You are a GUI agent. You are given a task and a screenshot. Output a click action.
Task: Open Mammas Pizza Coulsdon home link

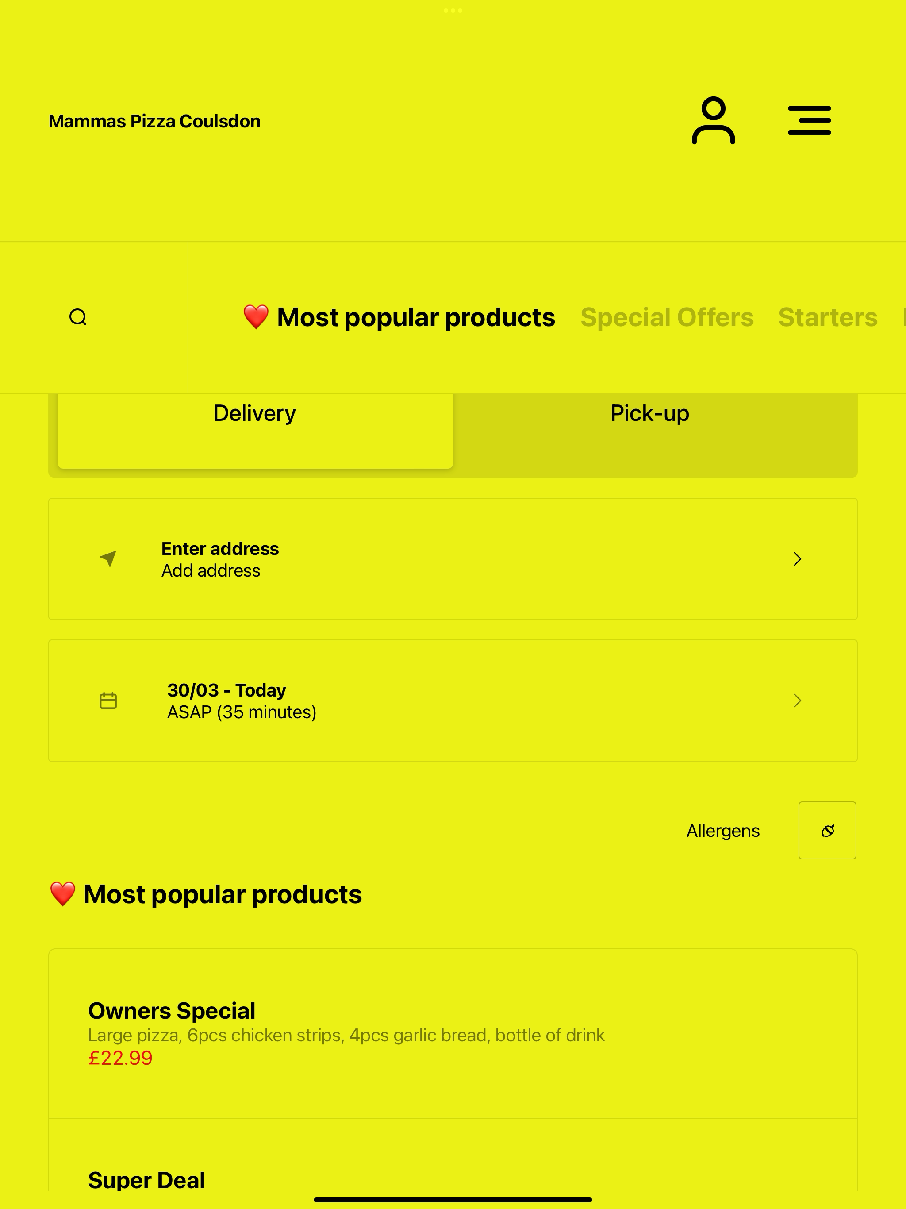pyautogui.click(x=155, y=121)
